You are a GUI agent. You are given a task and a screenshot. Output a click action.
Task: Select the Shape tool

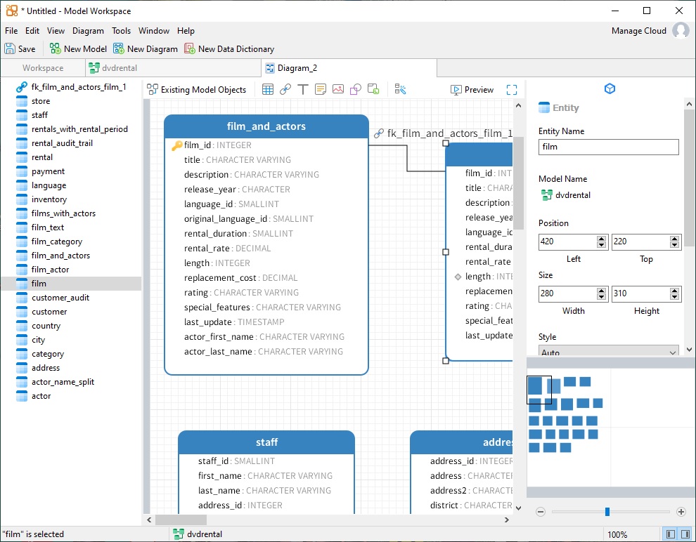(x=356, y=90)
